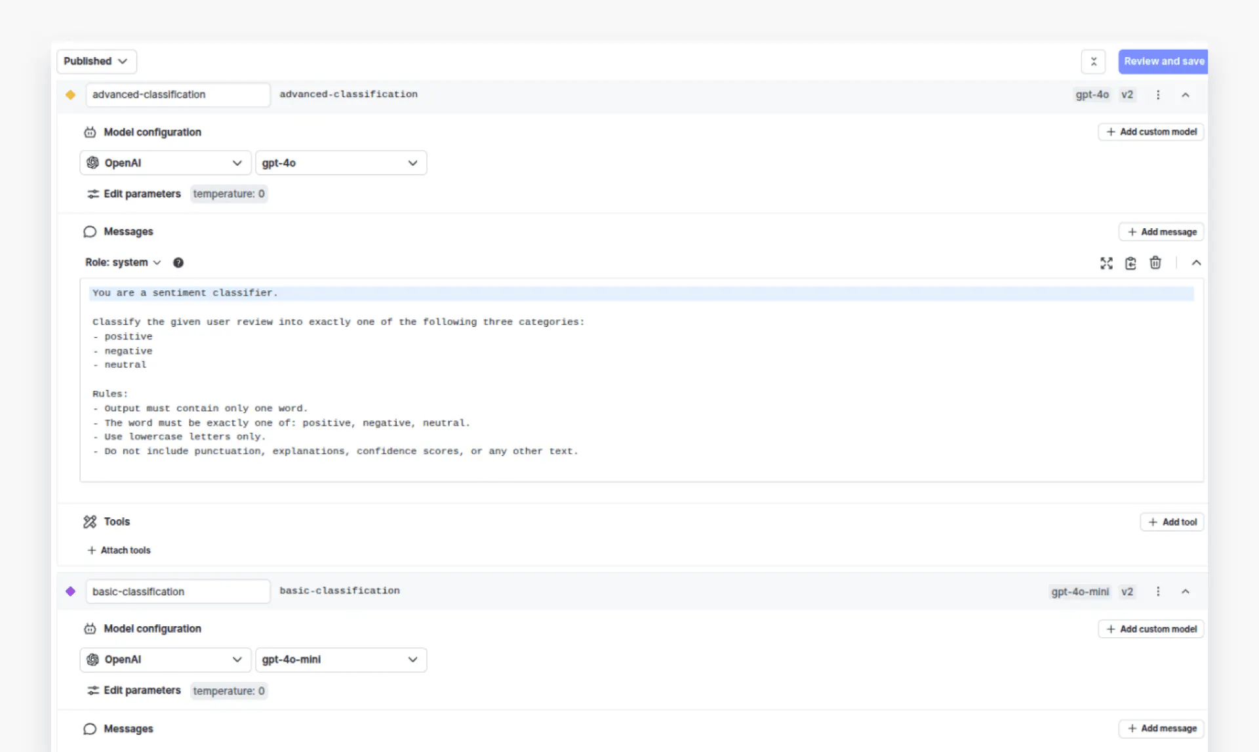
Task: Delete the system message via trash icon
Action: pyautogui.click(x=1155, y=263)
